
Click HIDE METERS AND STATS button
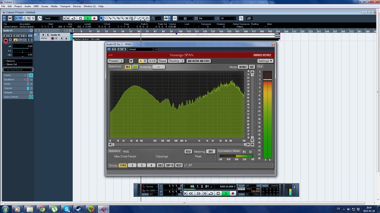click(199, 61)
